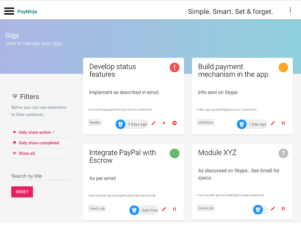This screenshot has width=301, height=226.
Task: Click red alert status icon on Develop status features
Action: pyautogui.click(x=175, y=67)
